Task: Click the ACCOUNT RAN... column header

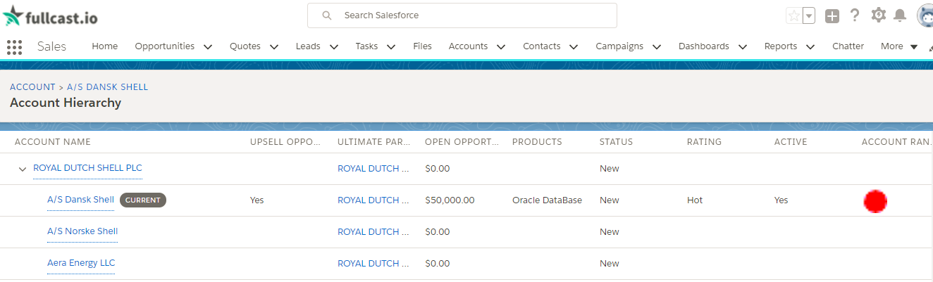Action: (896, 142)
